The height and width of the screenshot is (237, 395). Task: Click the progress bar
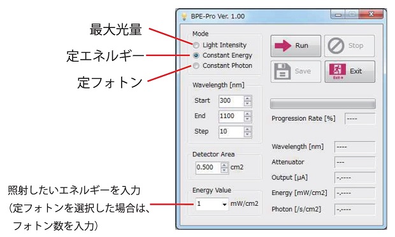click(x=323, y=104)
